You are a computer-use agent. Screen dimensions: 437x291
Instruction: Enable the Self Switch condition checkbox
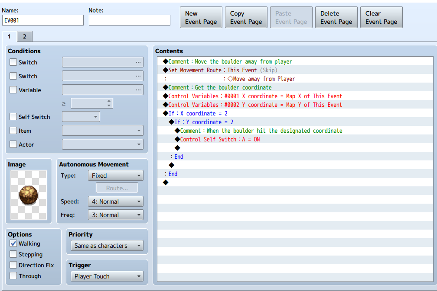[13, 117]
